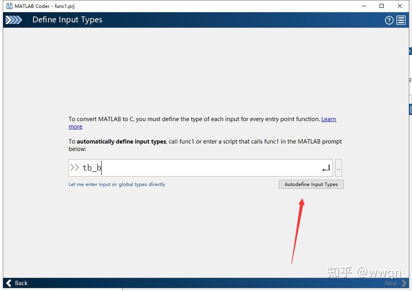Focus the MATLAB prompt input field
Image resolution: width=412 pixels, height=291 pixels.
pyautogui.click(x=200, y=168)
